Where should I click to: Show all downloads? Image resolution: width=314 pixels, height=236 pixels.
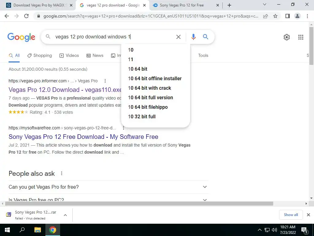pos(291,215)
